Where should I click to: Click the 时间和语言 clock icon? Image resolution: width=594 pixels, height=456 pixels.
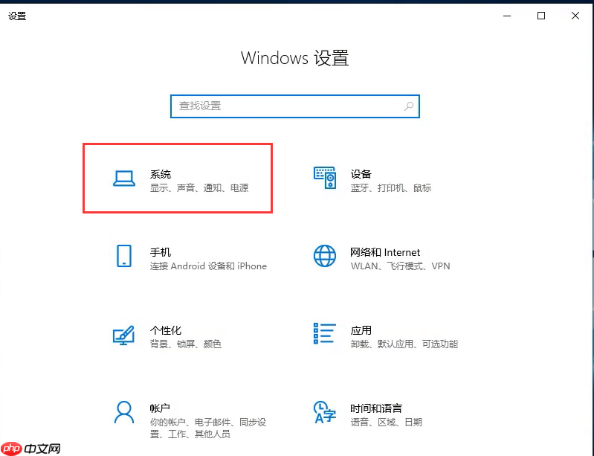[325, 412]
